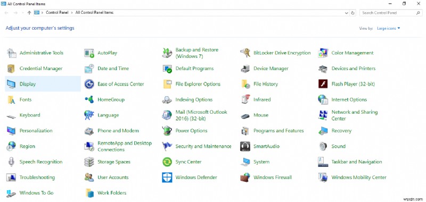The image size is (426, 202).
Task: Click the Up one level arrow
Action: pyautogui.click(x=29, y=13)
